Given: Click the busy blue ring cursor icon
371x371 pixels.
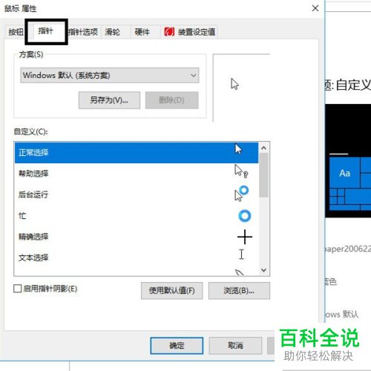Looking at the screenshot, I should [245, 216].
